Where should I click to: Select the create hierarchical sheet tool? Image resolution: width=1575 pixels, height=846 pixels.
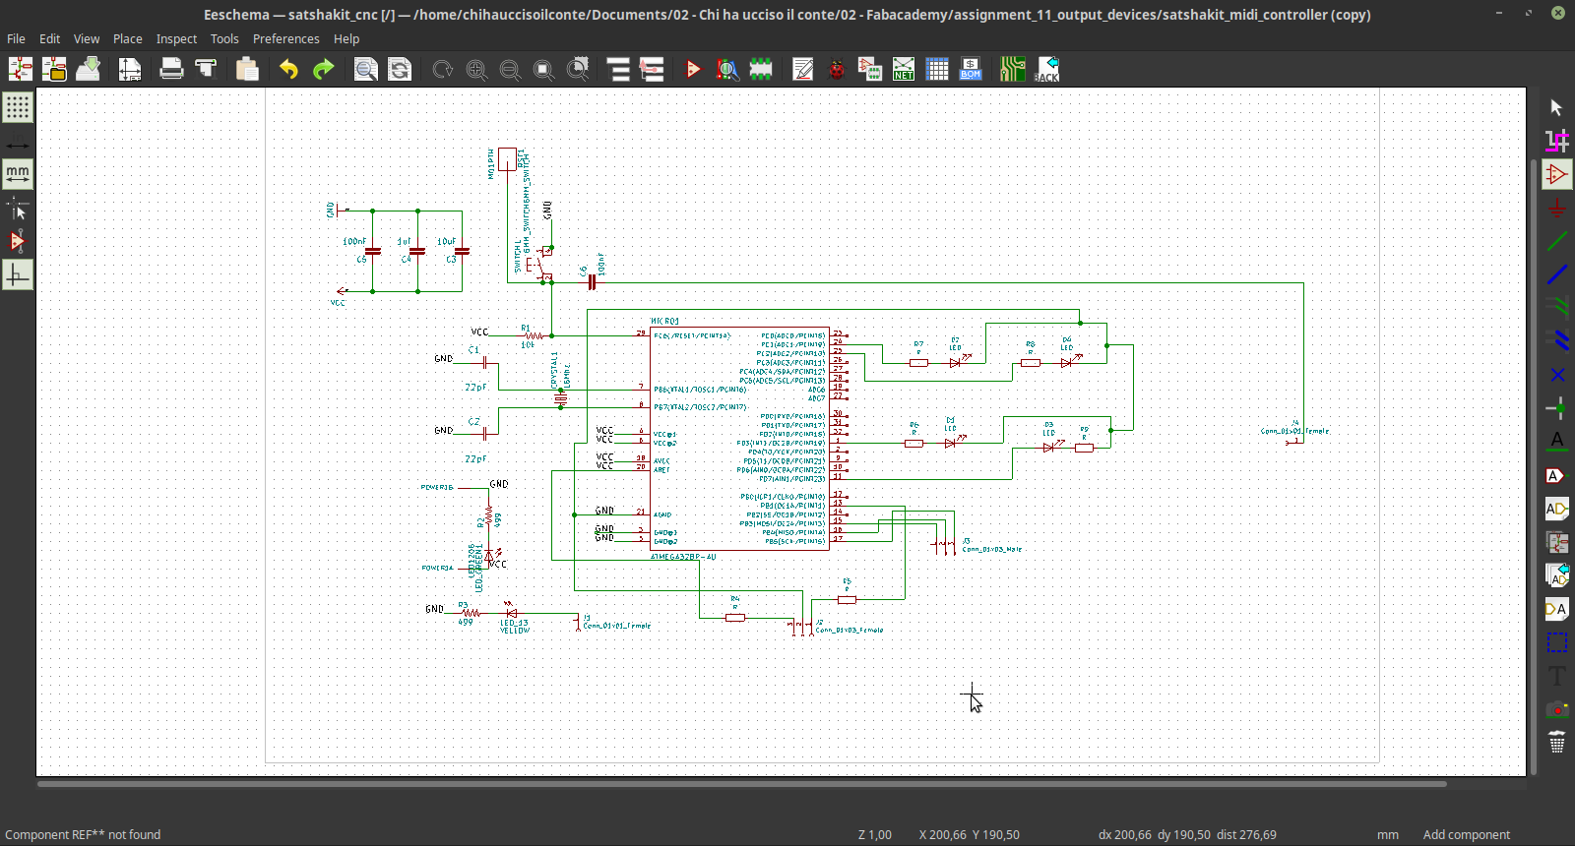pyautogui.click(x=1556, y=542)
